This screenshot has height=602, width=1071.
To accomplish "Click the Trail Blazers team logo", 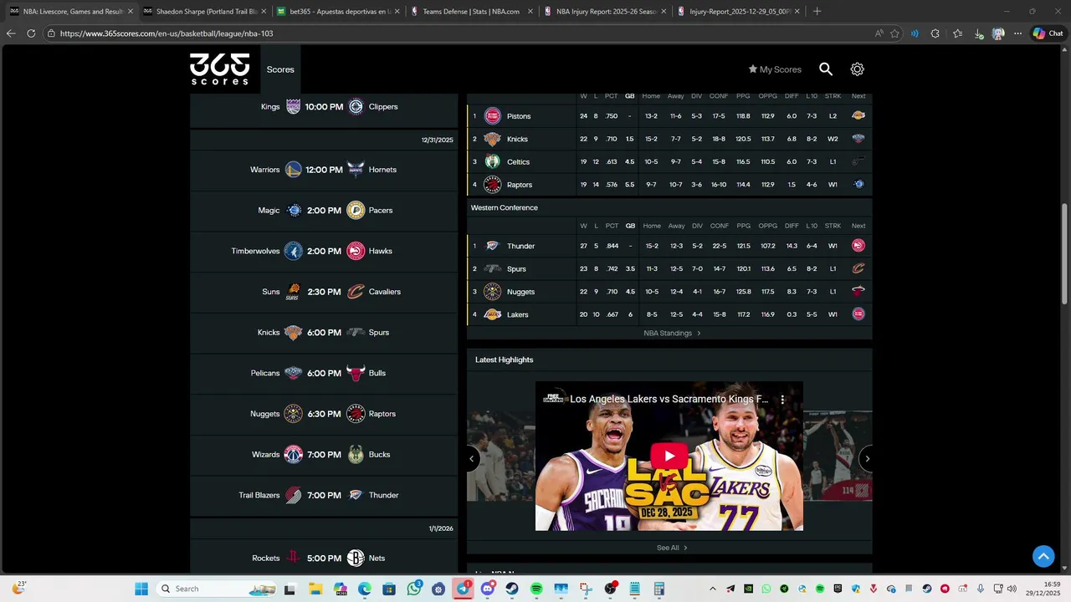I will [293, 496].
